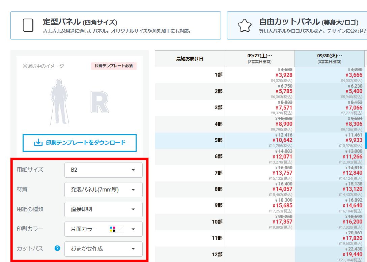
Task: Switch to the 定型パネル (四角サイズ) tab
Action: coord(115,26)
